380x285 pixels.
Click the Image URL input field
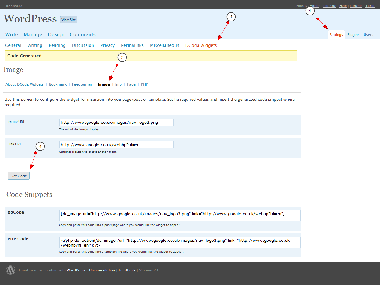pyautogui.click(x=116, y=122)
